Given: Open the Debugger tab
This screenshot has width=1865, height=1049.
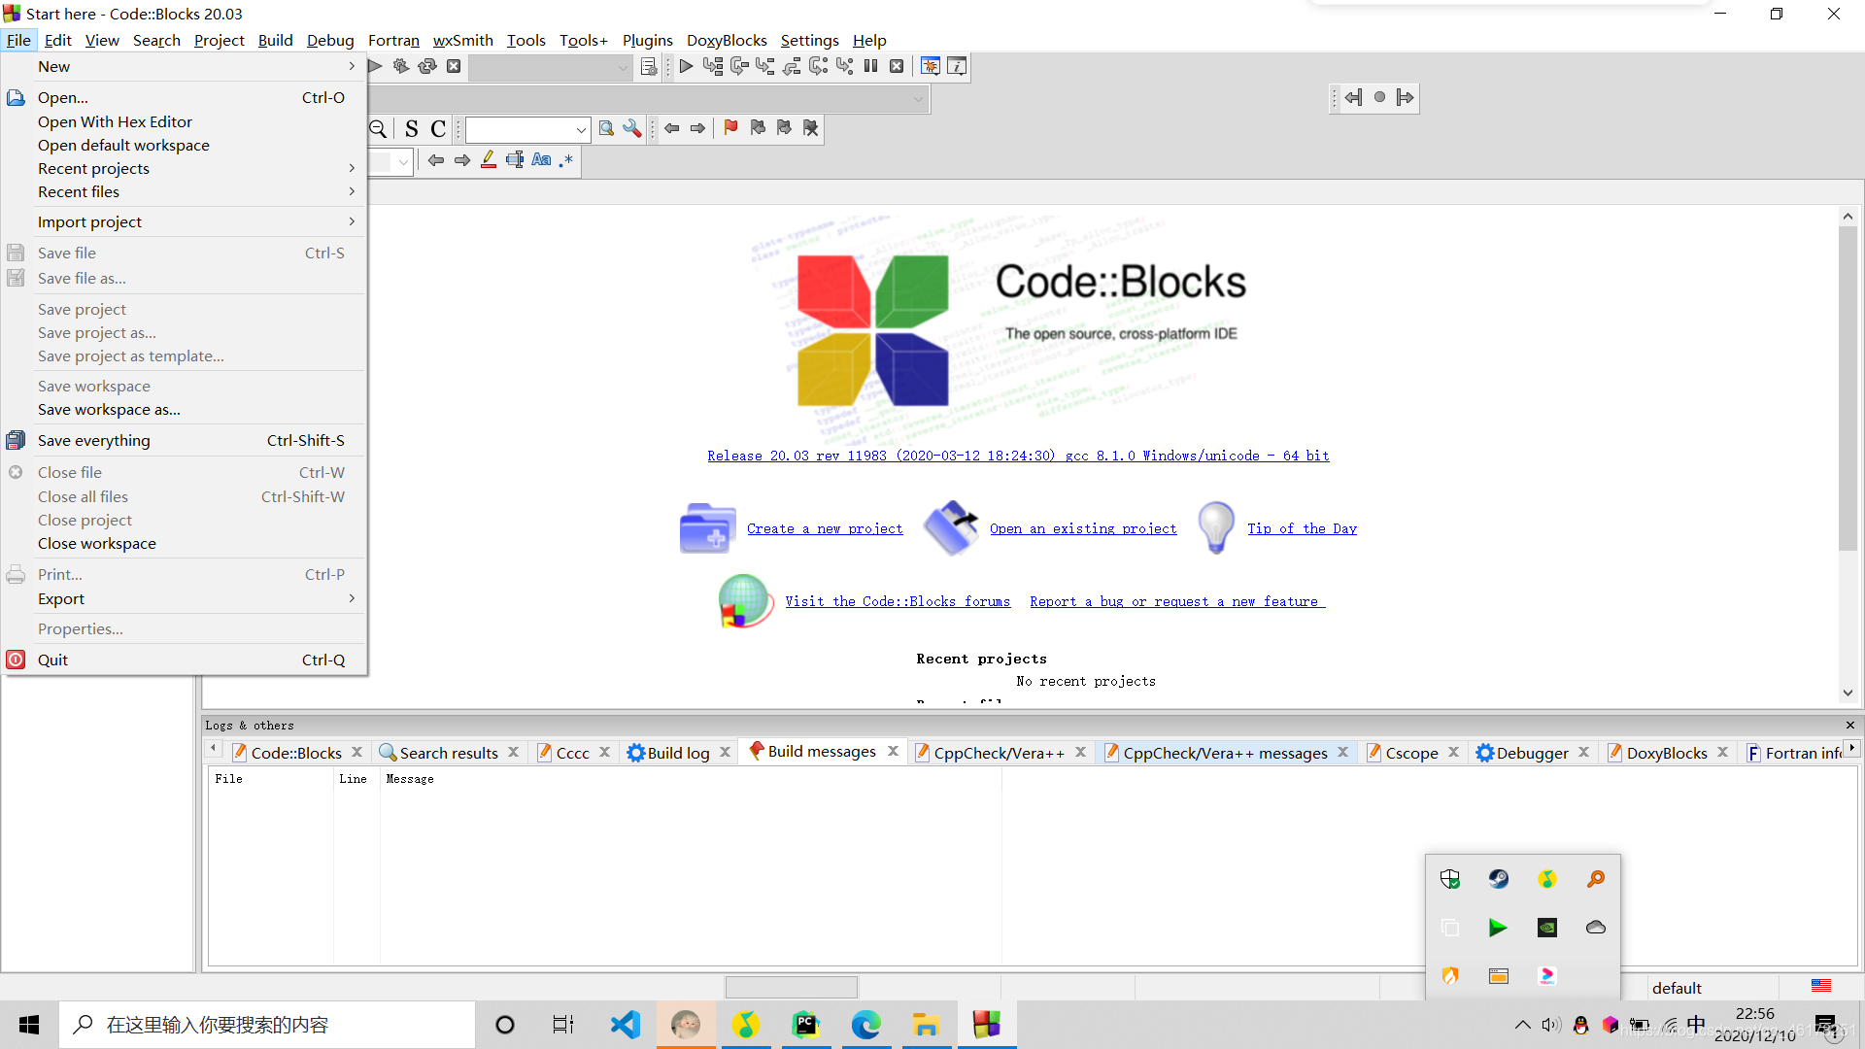Looking at the screenshot, I should pos(1531,752).
